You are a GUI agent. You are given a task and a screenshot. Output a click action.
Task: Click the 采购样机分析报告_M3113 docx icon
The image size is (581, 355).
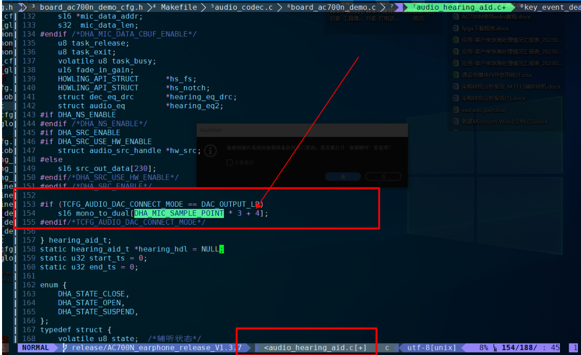(x=456, y=87)
